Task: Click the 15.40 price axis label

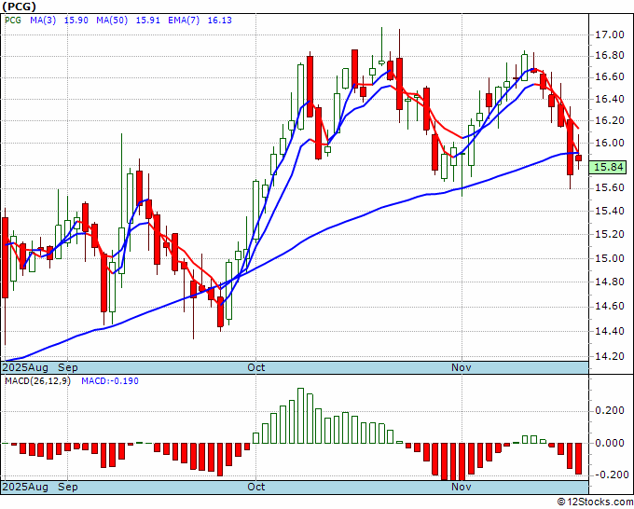Action: pos(610,211)
